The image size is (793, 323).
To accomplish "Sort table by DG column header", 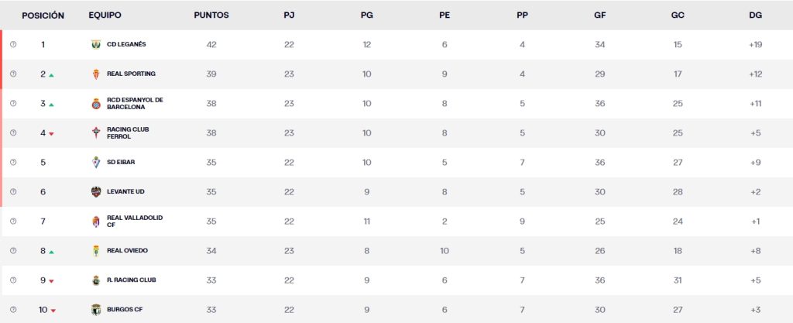I will point(756,15).
